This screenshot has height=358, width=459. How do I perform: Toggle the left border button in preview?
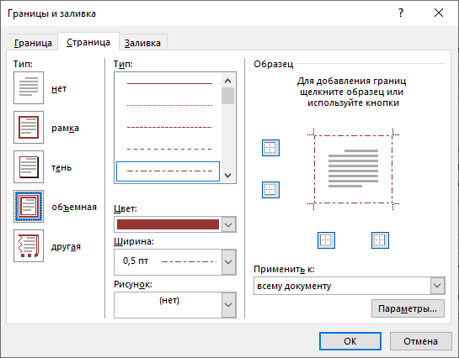tap(326, 240)
